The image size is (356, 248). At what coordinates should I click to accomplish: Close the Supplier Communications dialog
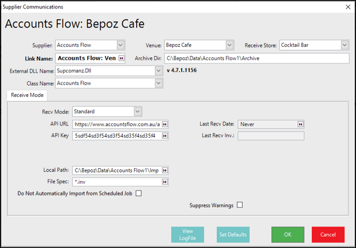coord(348,7)
